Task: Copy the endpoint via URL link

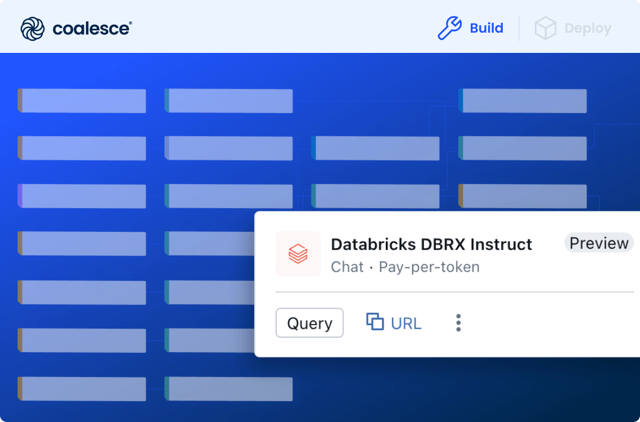Action: [x=405, y=323]
